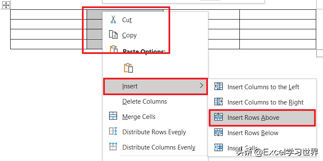Click the Insert Rows Above icon
Screen dimensions: 323x161
pos(219,117)
